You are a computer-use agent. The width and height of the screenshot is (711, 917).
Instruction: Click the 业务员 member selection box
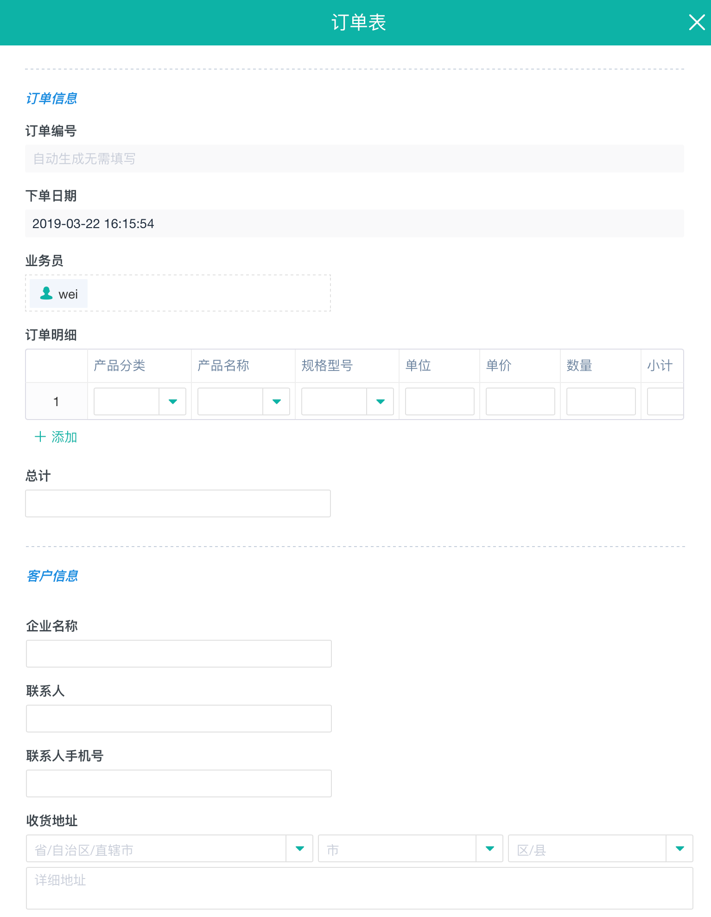coord(178,293)
